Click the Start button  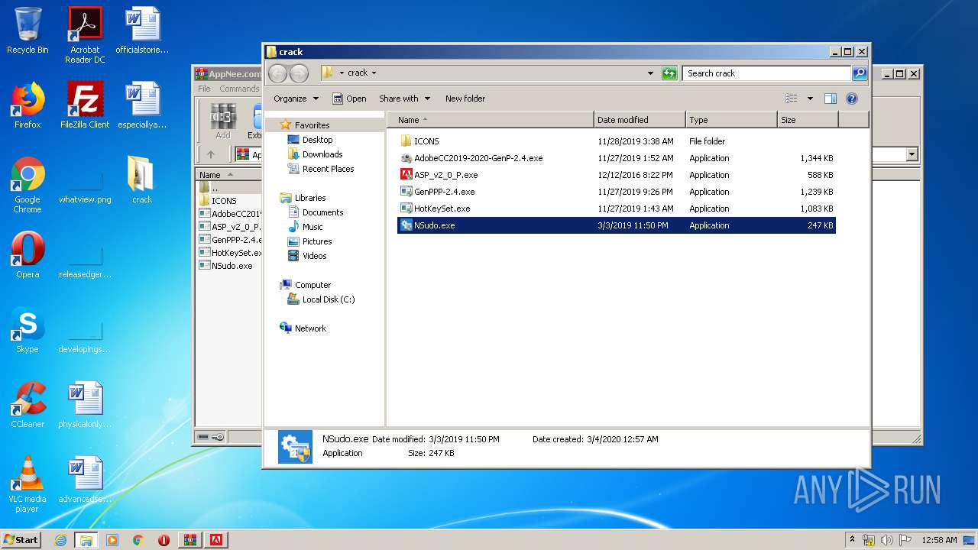(21, 540)
